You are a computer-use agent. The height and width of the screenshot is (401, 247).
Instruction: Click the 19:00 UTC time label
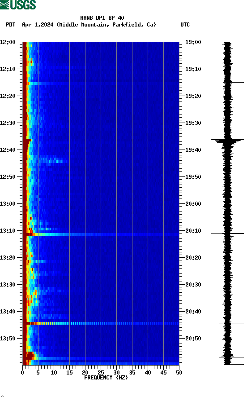point(193,42)
